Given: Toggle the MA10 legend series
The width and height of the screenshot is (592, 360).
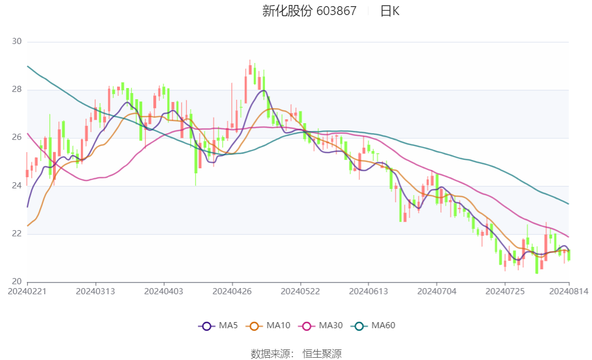Looking at the screenshot, I should point(268,325).
